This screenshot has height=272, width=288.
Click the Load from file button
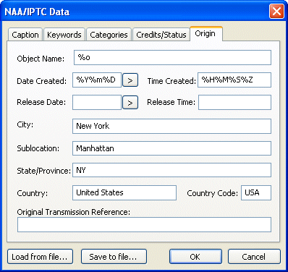tap(40, 257)
